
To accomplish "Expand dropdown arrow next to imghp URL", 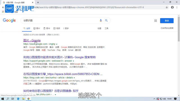I will point(57,44).
